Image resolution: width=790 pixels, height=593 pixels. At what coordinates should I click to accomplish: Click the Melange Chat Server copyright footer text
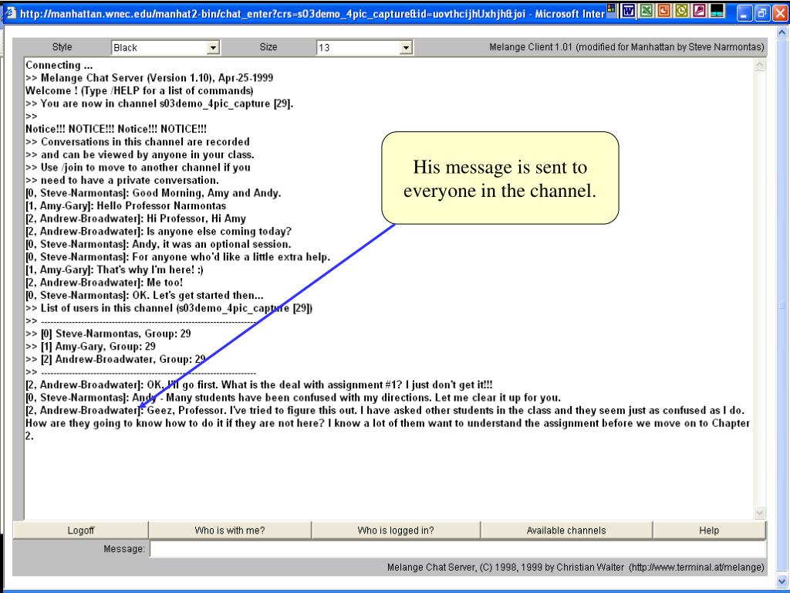[576, 568]
